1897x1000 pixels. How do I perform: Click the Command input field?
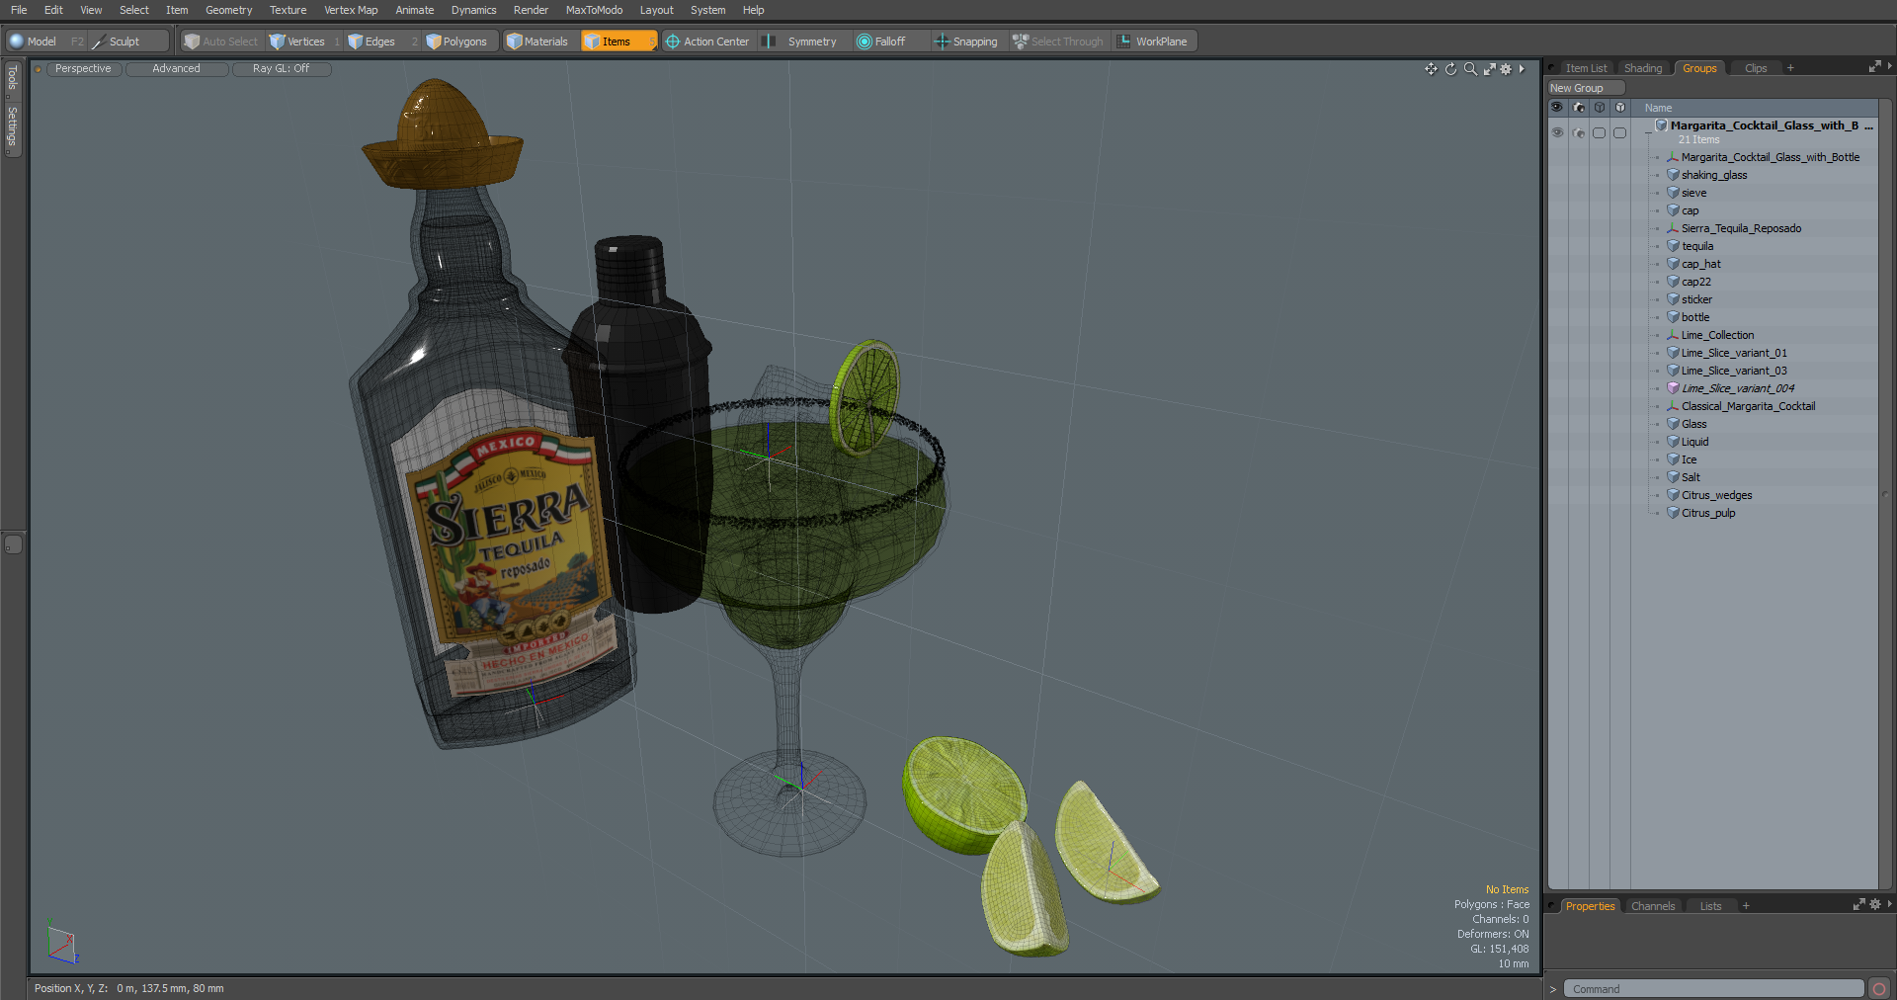1713,989
